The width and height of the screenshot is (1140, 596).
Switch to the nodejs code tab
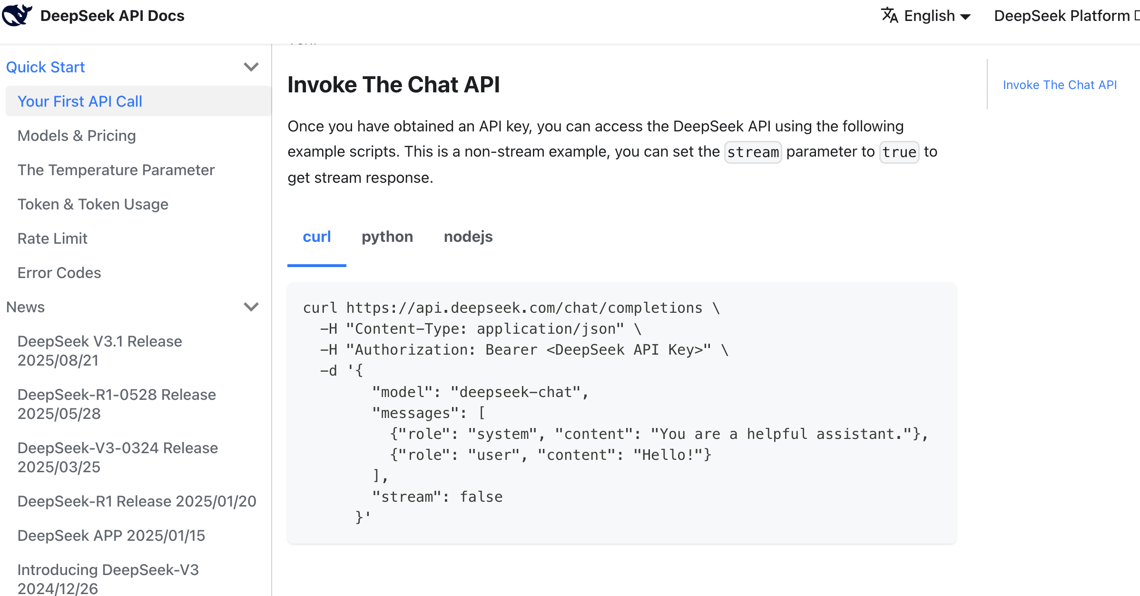click(468, 237)
